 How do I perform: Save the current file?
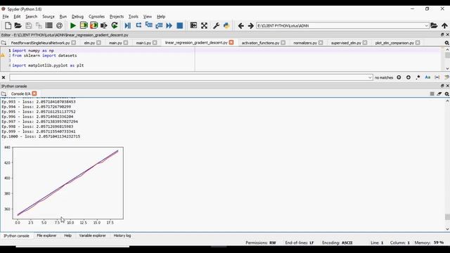tap(28, 25)
